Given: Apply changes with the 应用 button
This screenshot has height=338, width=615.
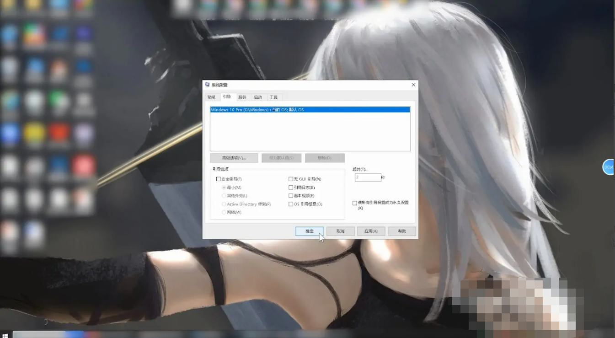Looking at the screenshot, I should point(371,231).
